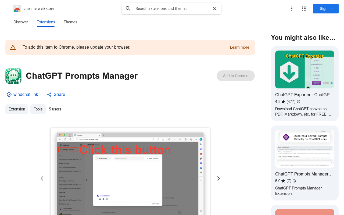Click the info icon beside 4.8 rating

coord(298,102)
